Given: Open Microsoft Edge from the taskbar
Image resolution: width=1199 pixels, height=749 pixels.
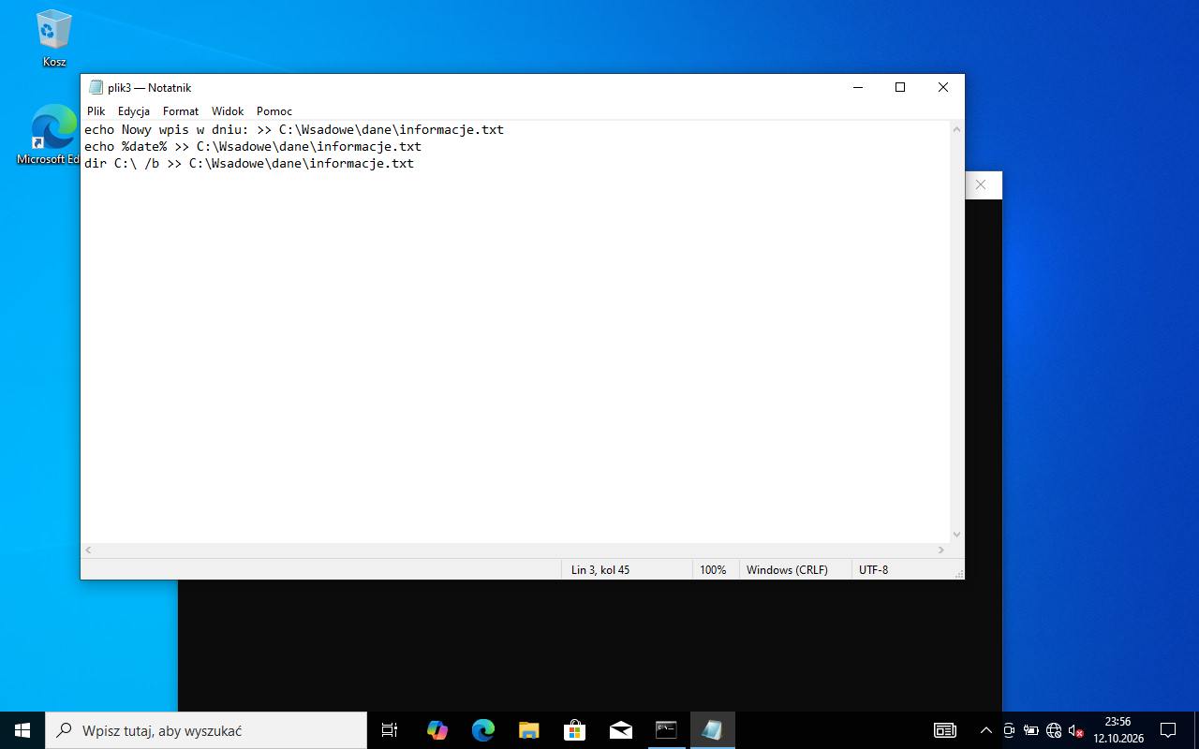Looking at the screenshot, I should [482, 730].
